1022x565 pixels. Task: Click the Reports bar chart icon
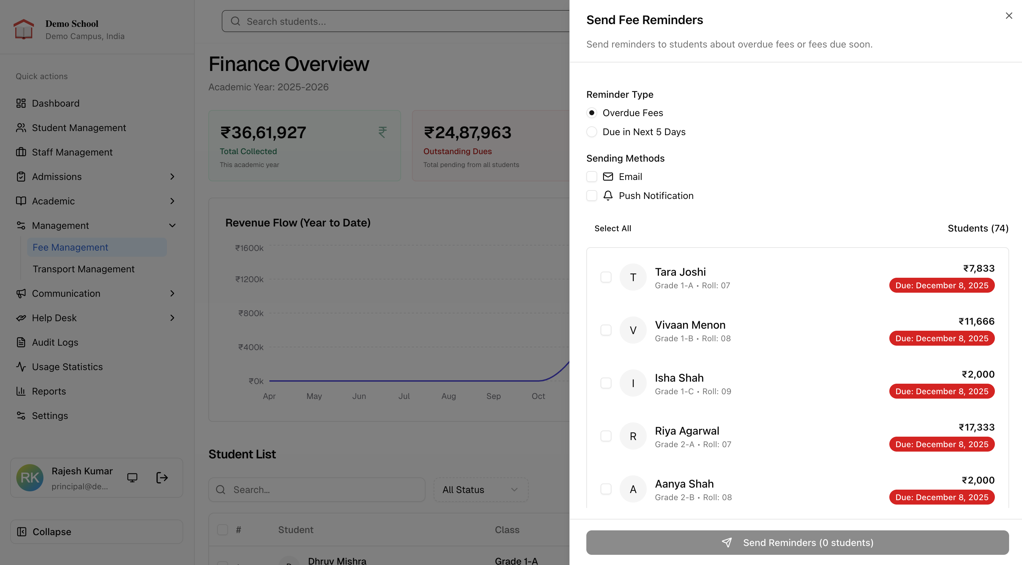(21, 391)
